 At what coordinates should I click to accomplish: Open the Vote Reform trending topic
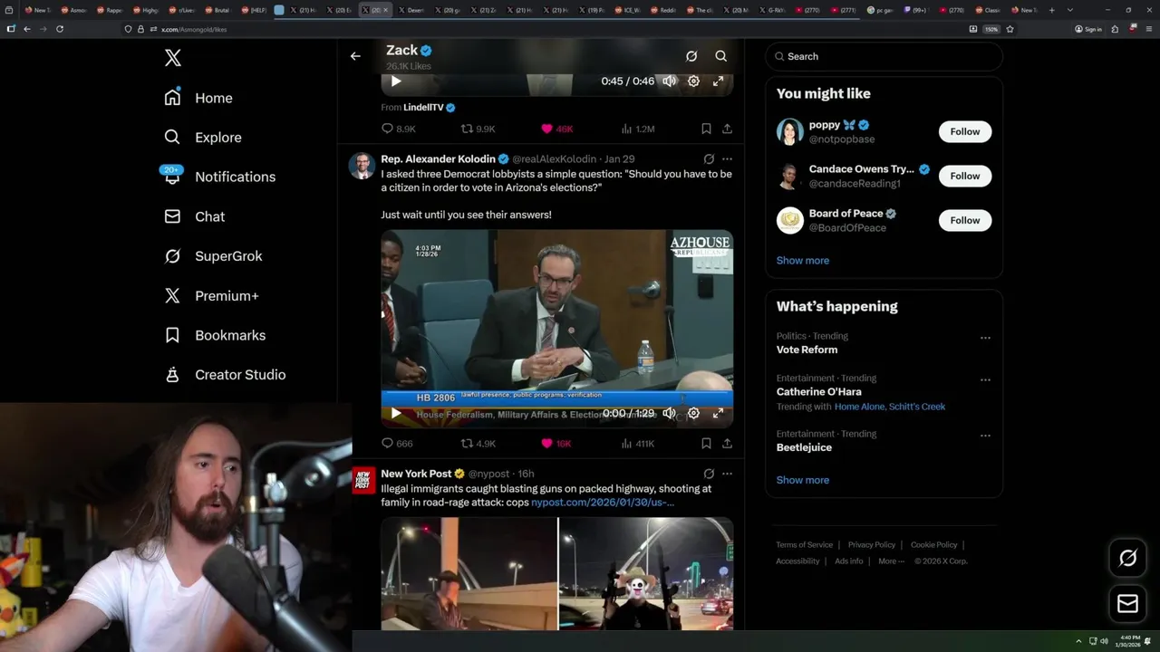click(807, 350)
